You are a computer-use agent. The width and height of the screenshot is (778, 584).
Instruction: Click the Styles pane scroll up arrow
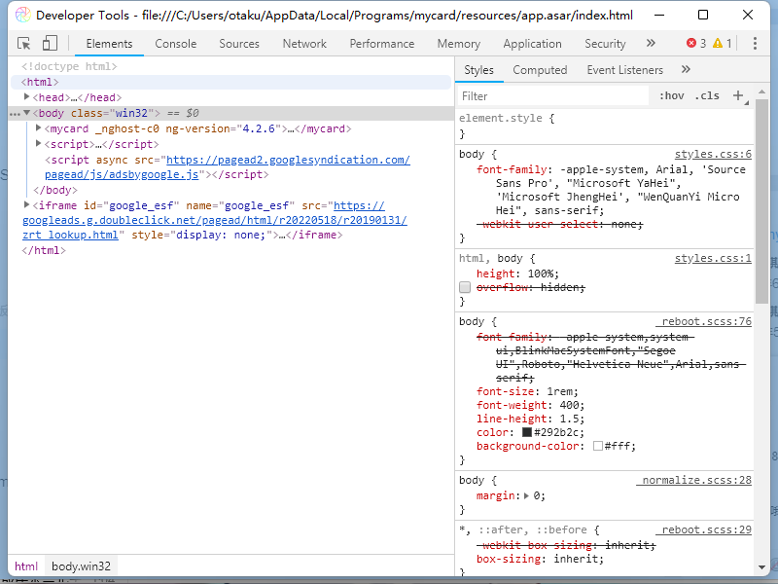click(x=761, y=91)
